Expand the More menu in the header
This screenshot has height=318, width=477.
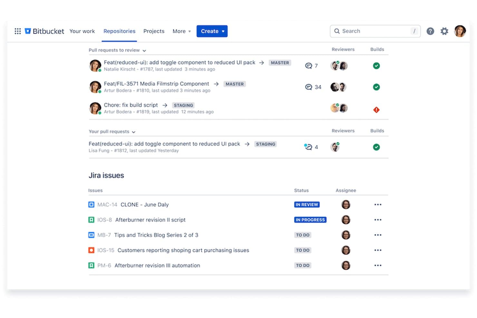[x=182, y=31]
